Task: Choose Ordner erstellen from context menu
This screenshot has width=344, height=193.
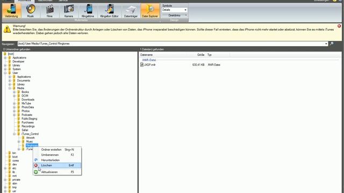Action: [58, 150]
